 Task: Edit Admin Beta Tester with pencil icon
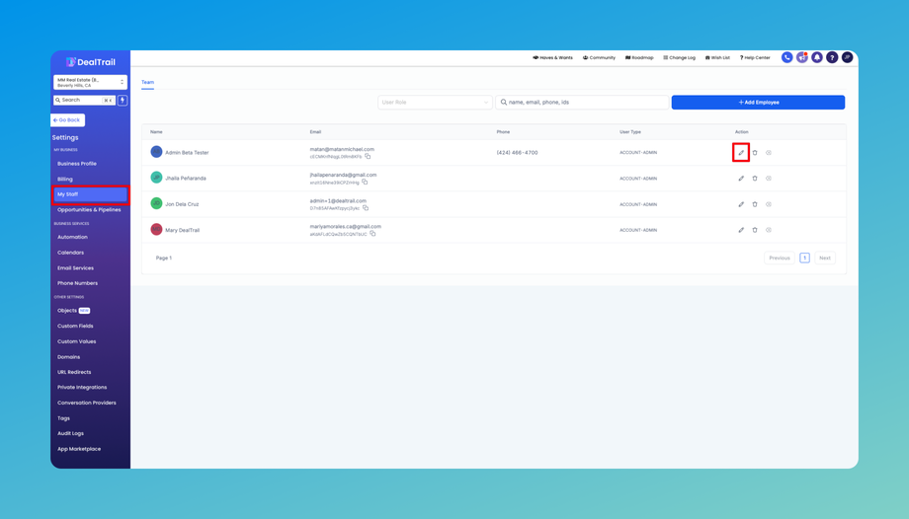pos(741,152)
